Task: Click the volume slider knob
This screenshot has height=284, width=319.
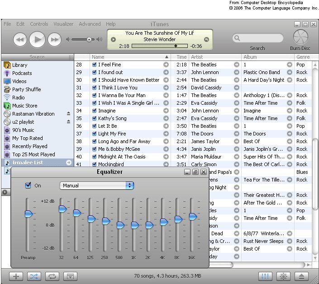Action: (89, 40)
